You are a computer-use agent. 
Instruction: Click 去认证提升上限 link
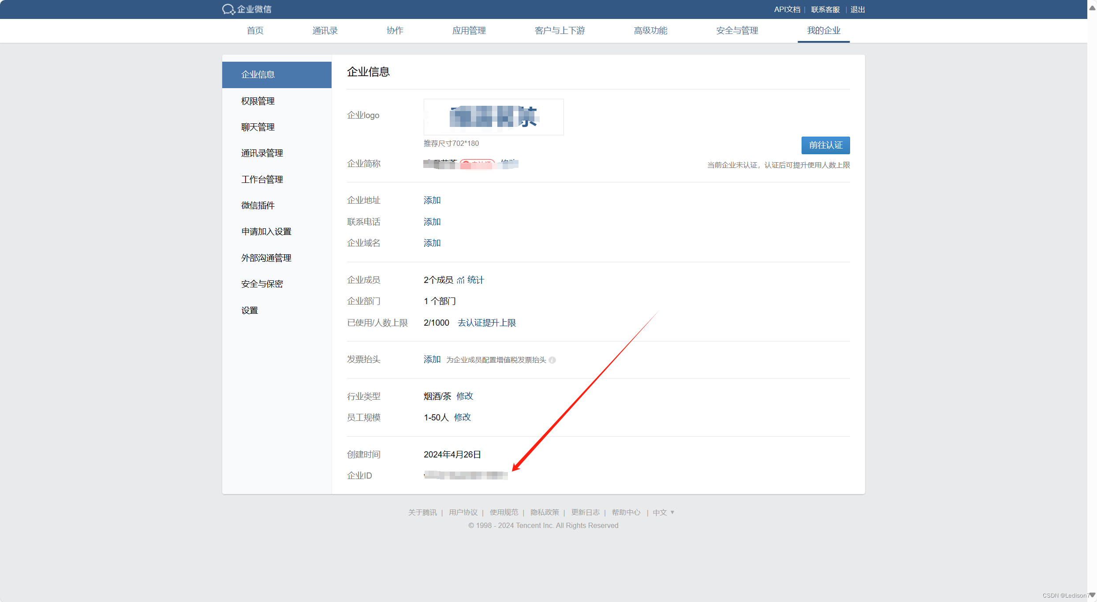(487, 323)
